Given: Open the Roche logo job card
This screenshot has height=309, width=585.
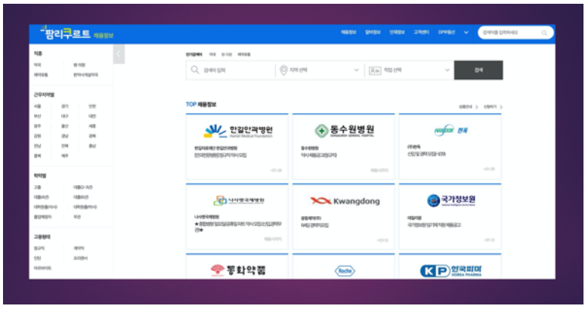Looking at the screenshot, I should [x=344, y=267].
